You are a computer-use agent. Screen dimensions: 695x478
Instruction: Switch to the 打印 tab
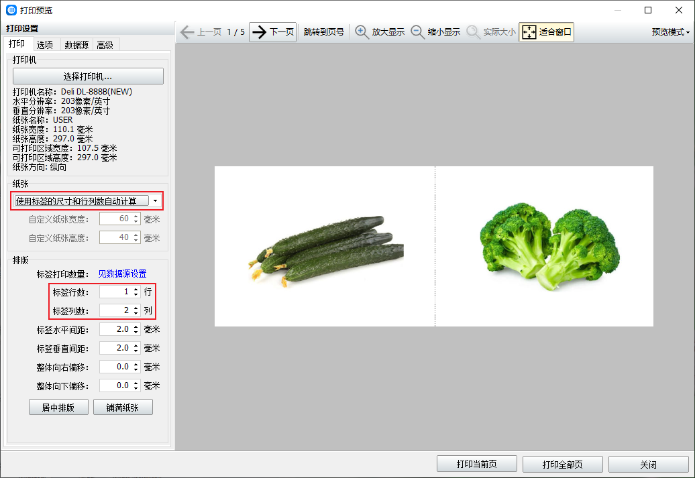pos(17,44)
